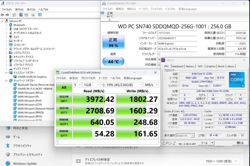250x166 pixels.
Task: Click the CrystalDiskMark title bar app icon
Action: 57,72
